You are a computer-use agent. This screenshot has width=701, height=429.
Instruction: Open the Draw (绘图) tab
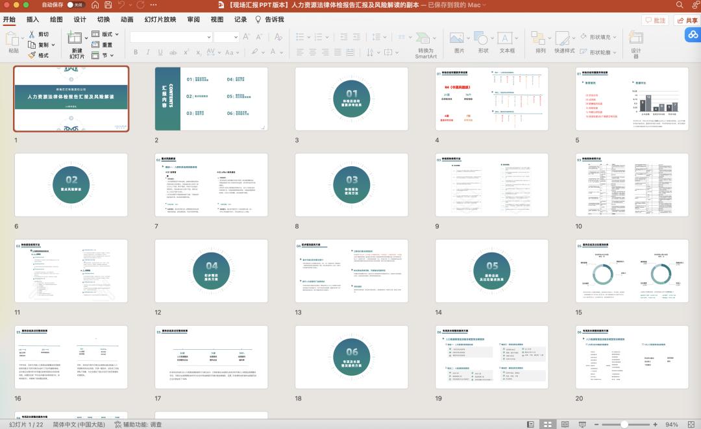coord(56,19)
